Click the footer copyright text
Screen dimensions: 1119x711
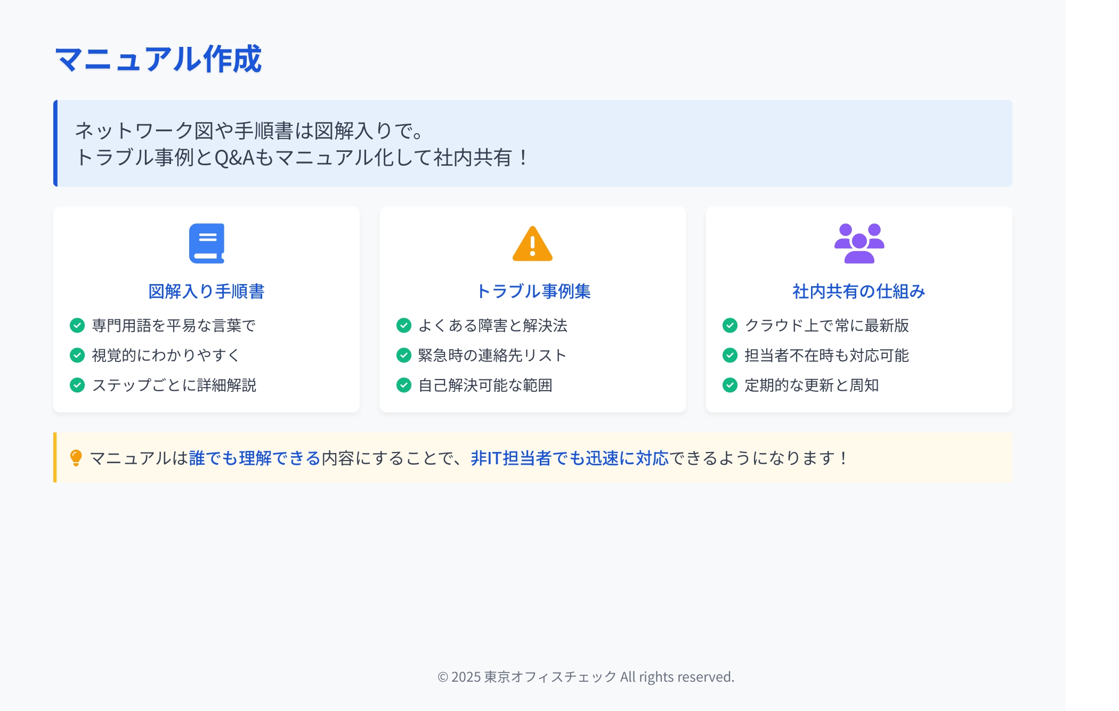[586, 677]
